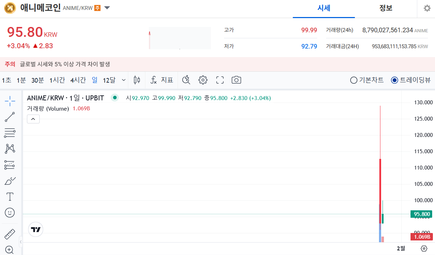Click the ANIME coin logo icon
The width and height of the screenshot is (435, 255).
tap(10, 8)
